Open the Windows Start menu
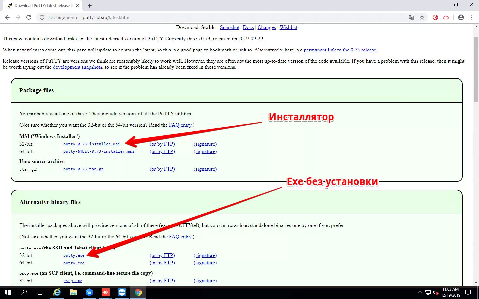The width and height of the screenshot is (479, 299). 8,292
